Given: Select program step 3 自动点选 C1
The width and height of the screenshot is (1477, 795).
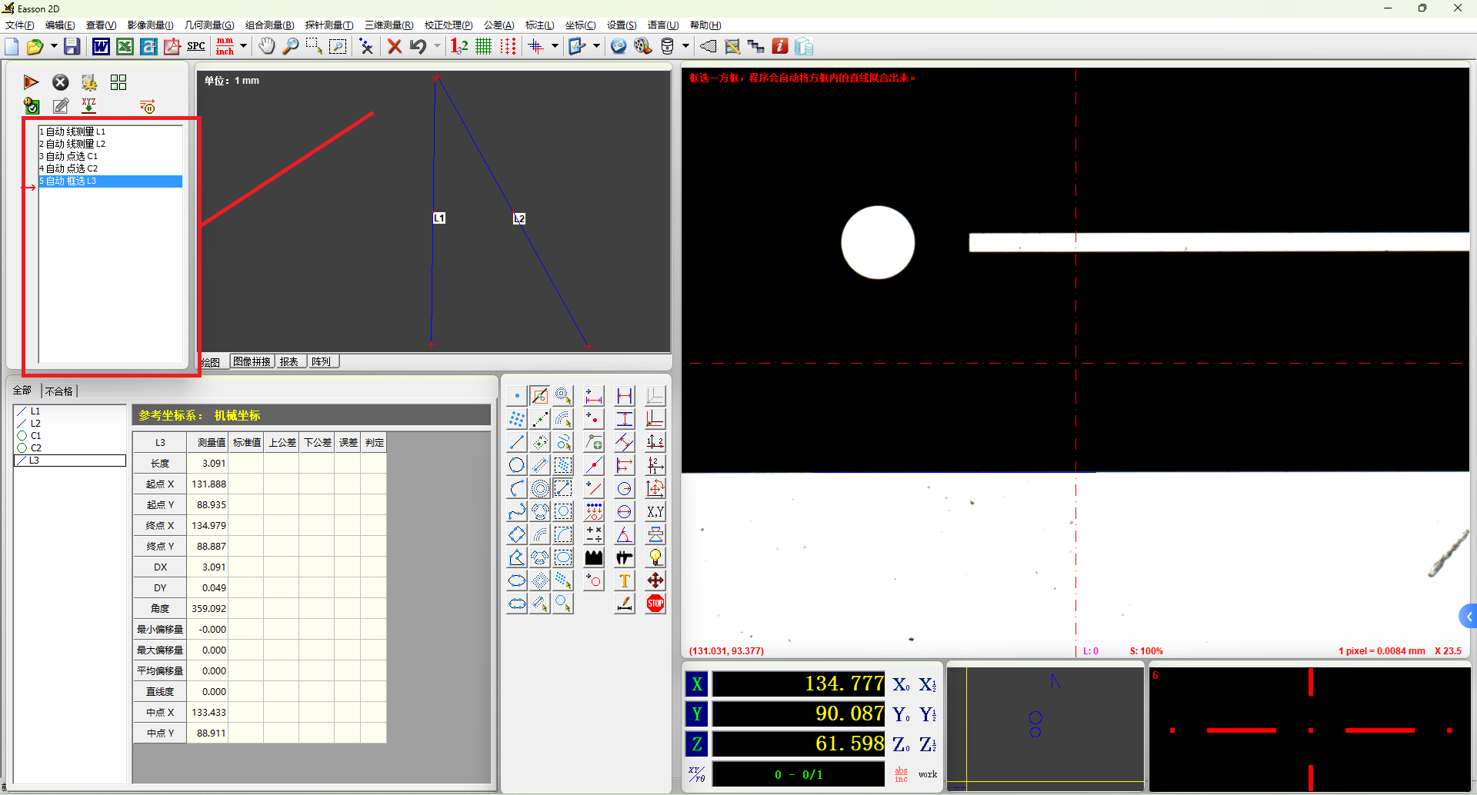Looking at the screenshot, I should click(111, 156).
